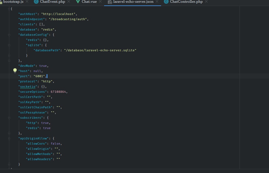Click the "secureOptions" key
269x173 pixels.
[x=32, y=92]
